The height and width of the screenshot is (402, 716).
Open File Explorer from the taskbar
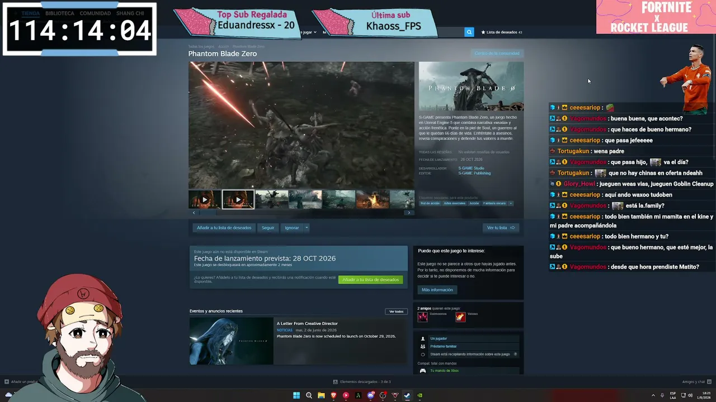[321, 395]
